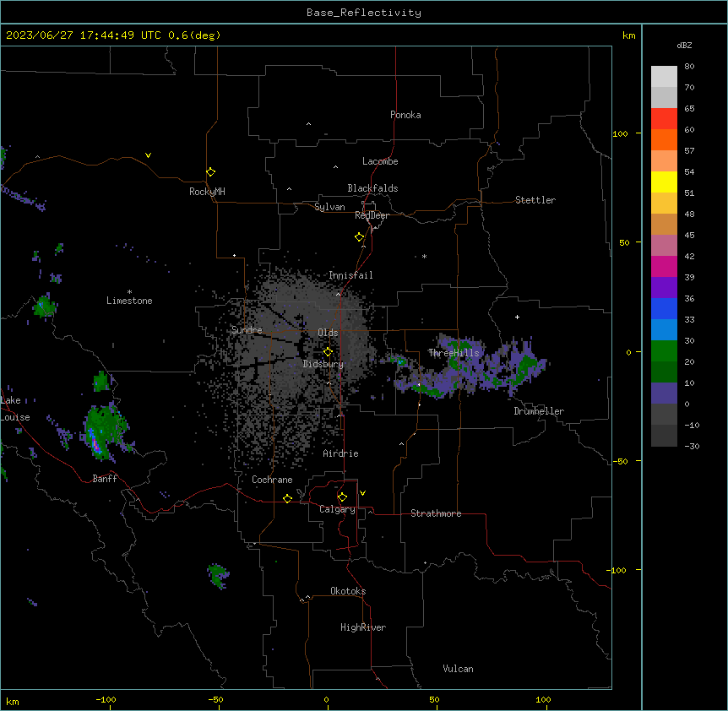Click the Airdrie city label

click(341, 453)
